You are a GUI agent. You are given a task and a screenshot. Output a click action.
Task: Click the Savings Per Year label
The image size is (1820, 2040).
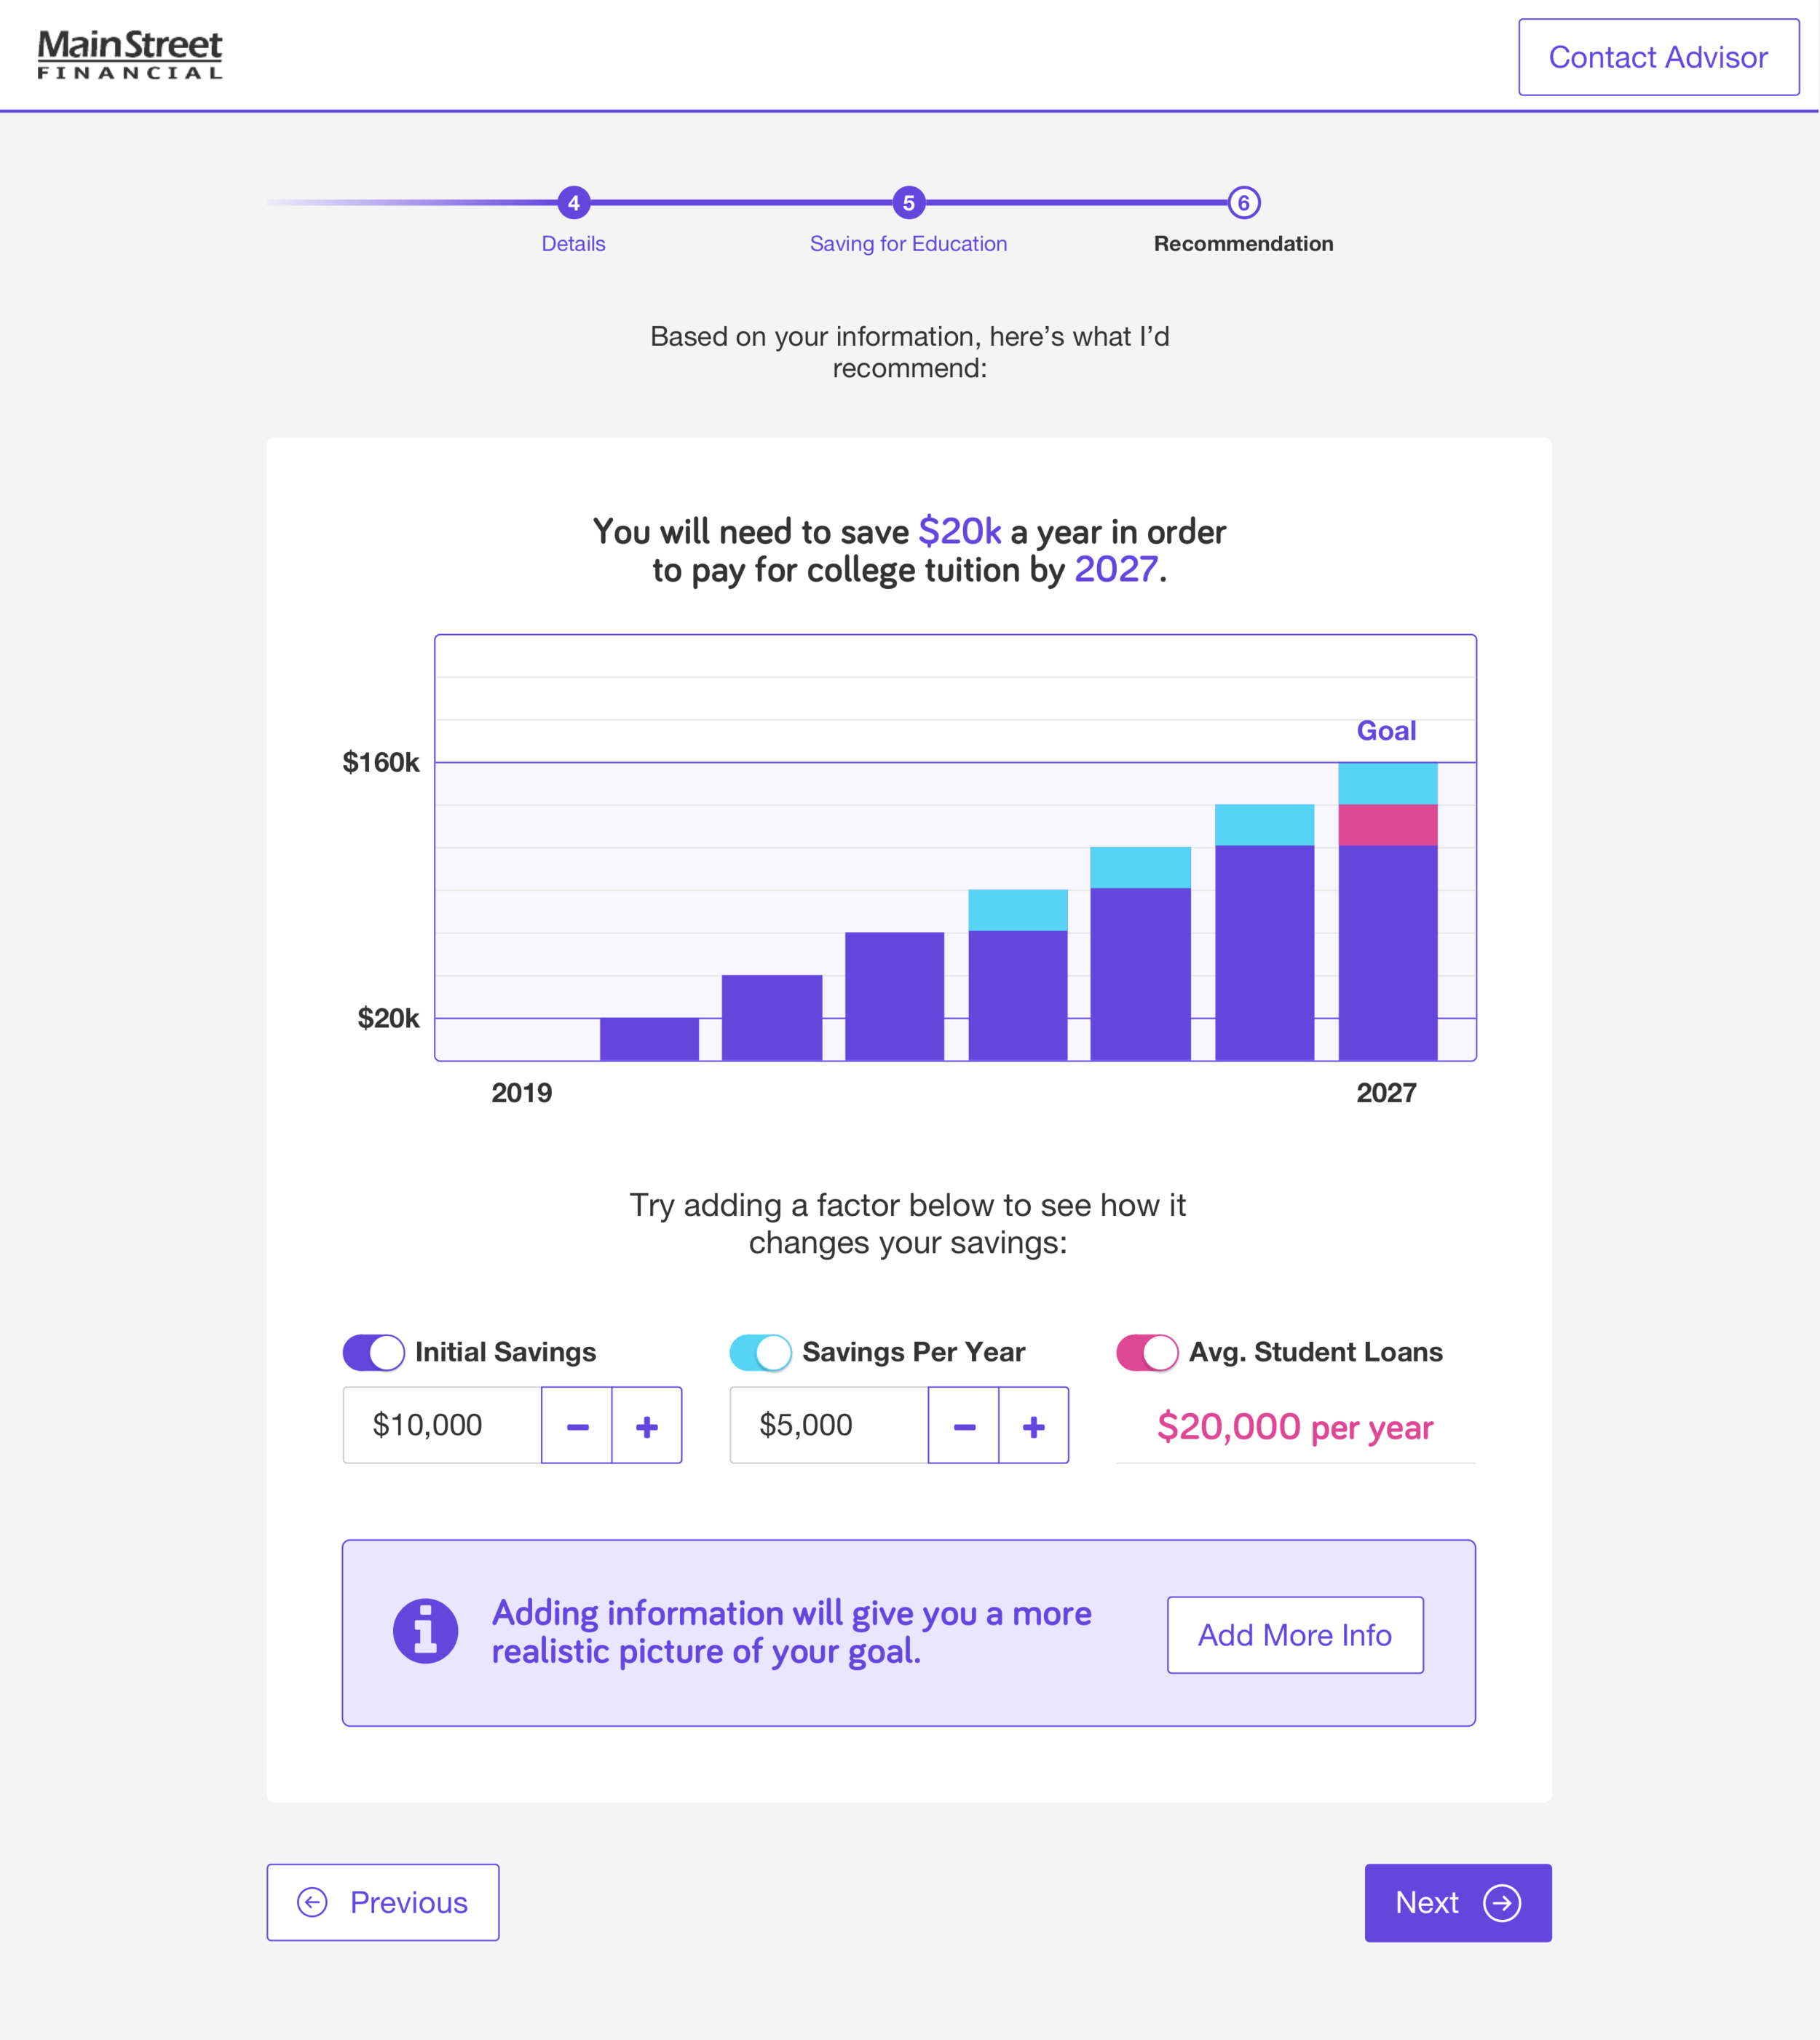914,1352
